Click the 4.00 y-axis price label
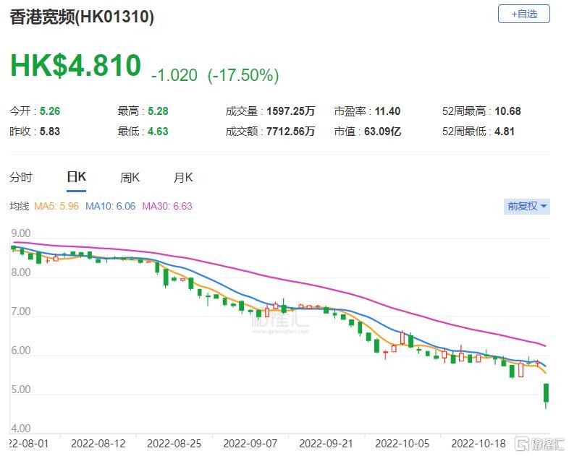 coord(21,429)
